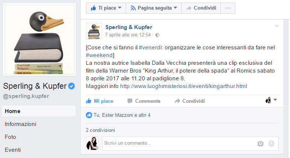290x158 pixels.
Task: Open the Informazioni section in sidebar
Action: (x=21, y=124)
